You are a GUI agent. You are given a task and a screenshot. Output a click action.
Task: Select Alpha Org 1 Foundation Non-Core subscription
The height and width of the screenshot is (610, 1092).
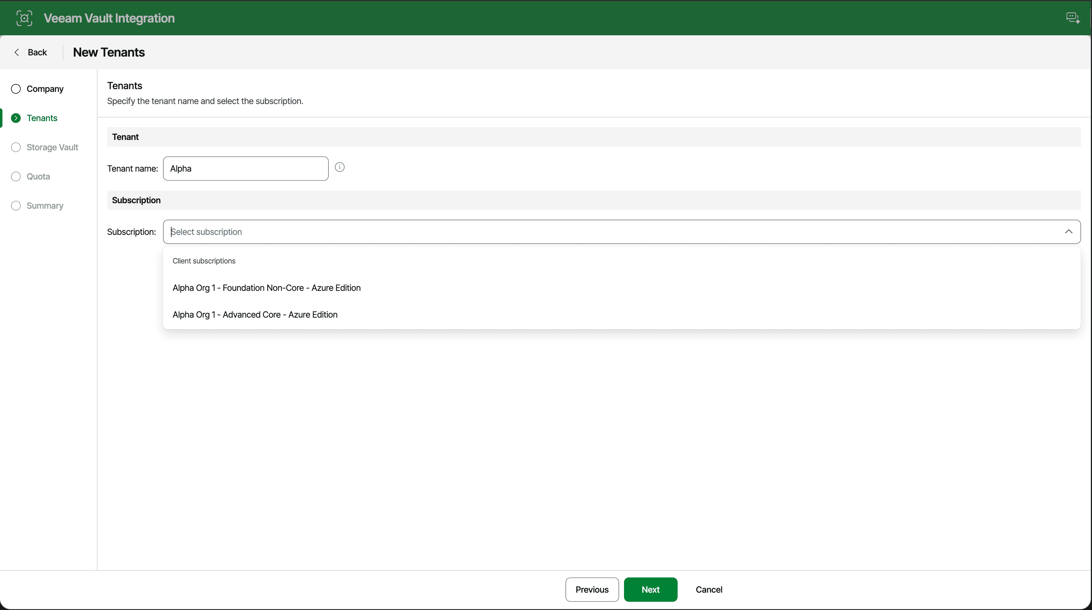(622, 288)
